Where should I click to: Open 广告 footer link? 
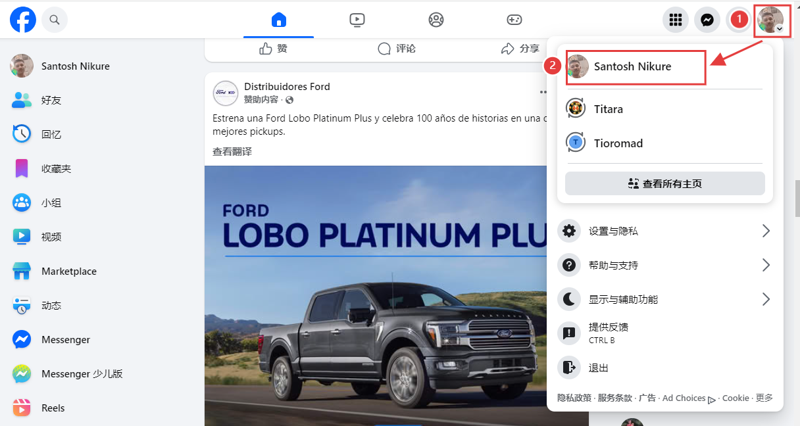(647, 398)
